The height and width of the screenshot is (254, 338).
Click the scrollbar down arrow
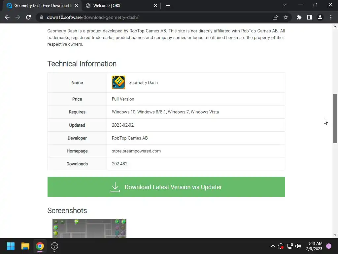point(335,235)
